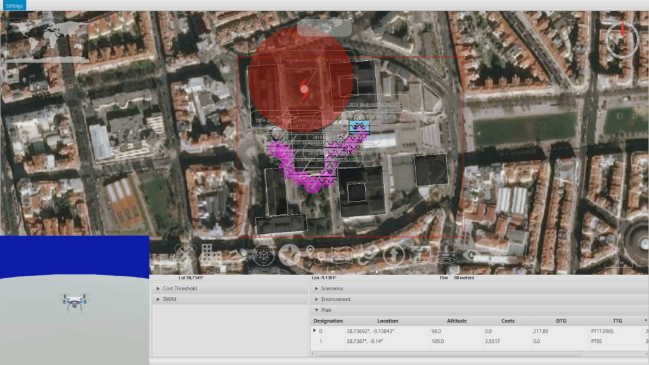Select location 38.73692°, -9.13843° cell
This screenshot has height=365, width=649.
[387, 331]
